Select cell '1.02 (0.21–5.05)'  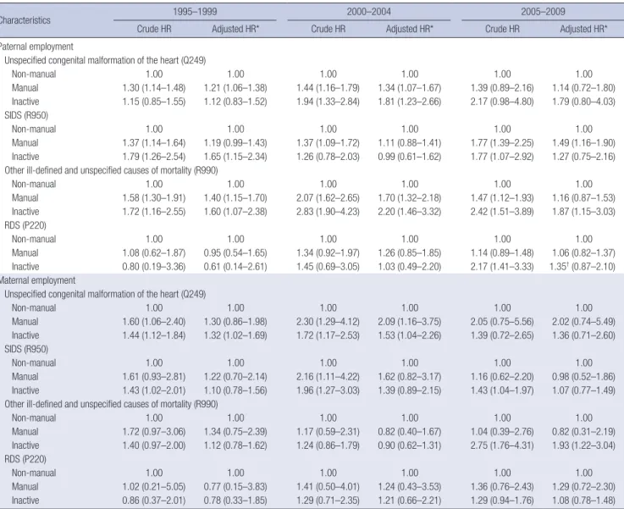154,487
